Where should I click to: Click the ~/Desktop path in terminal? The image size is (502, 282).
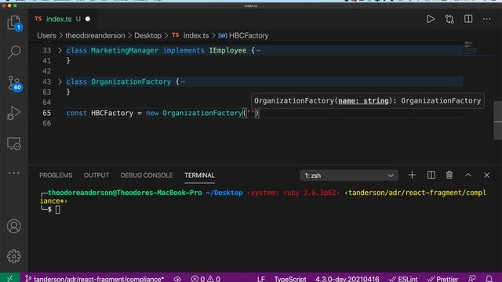click(224, 193)
